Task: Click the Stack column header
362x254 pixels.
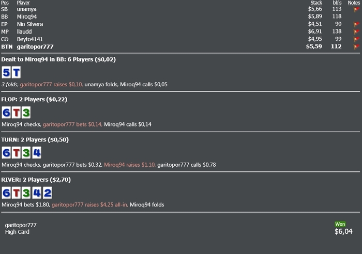Action: (x=316, y=3)
